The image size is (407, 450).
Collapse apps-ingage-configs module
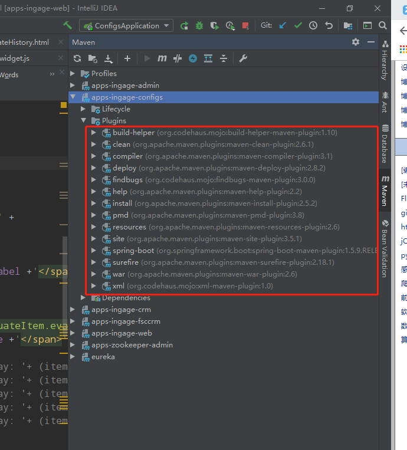(x=73, y=97)
